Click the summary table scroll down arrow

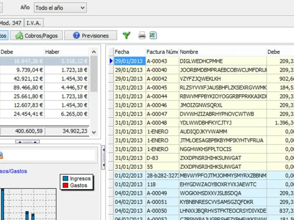tap(94, 132)
